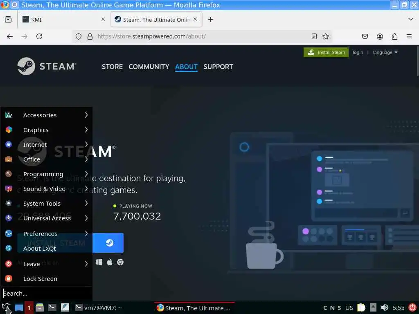Screen dimensions: 419x314
Task: Click the address bar URL
Action: tap(151, 36)
